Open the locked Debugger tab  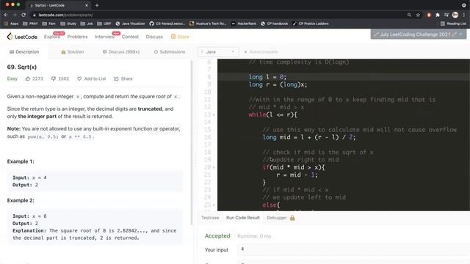pyautogui.click(x=281, y=218)
